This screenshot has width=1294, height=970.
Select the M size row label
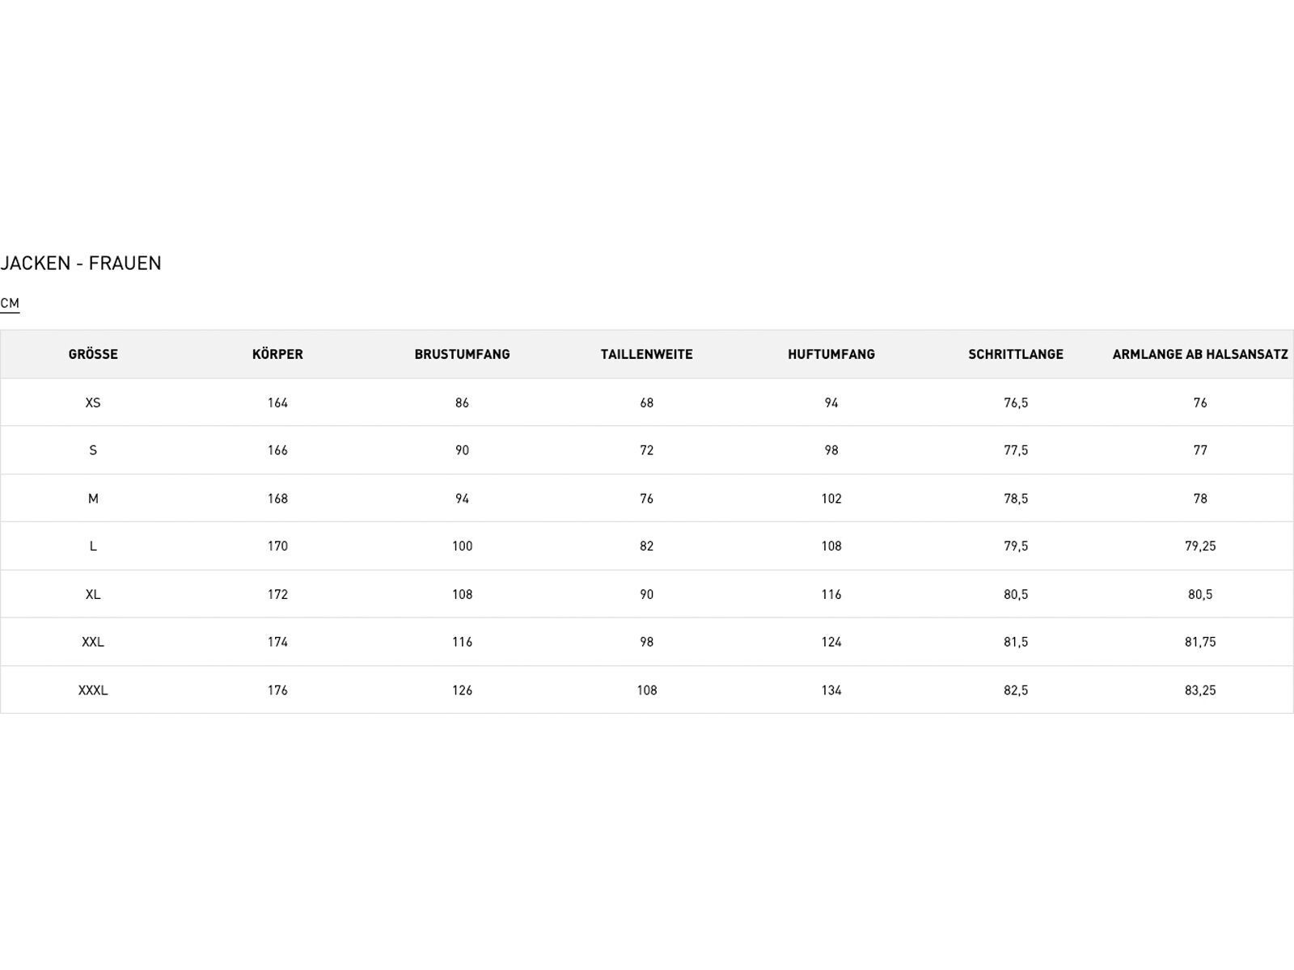[x=93, y=499]
